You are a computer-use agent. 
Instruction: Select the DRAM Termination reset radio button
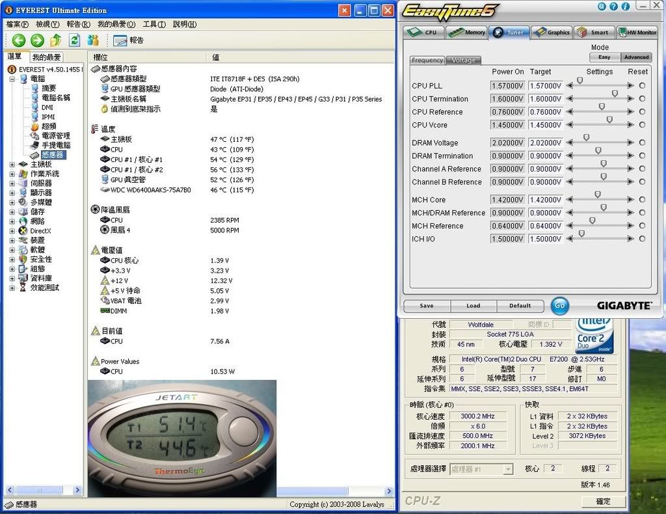point(642,156)
